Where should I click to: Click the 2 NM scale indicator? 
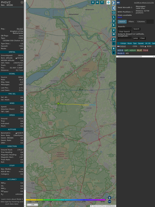click(32, 205)
